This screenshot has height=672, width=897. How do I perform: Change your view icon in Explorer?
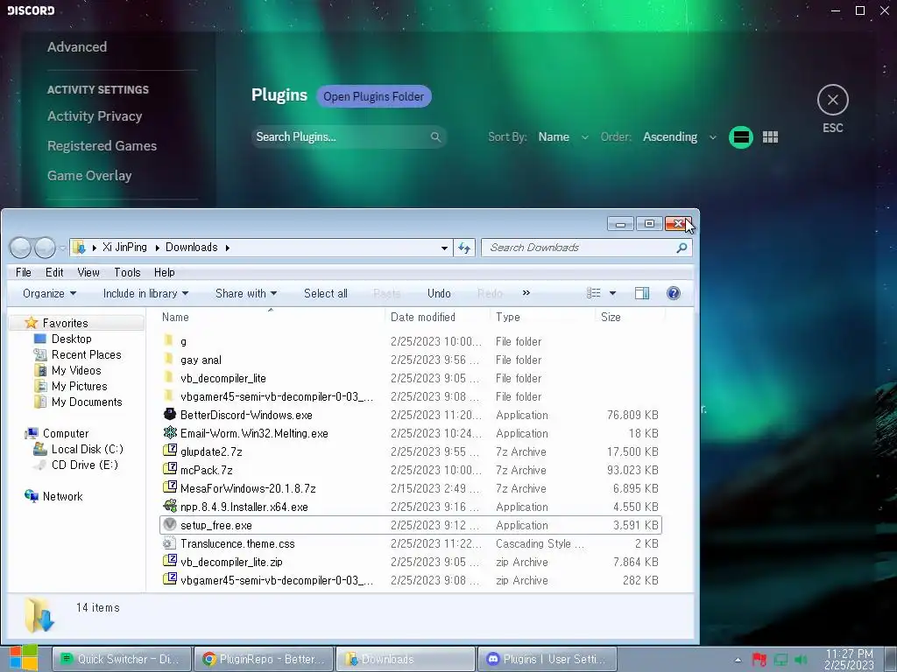tap(594, 293)
